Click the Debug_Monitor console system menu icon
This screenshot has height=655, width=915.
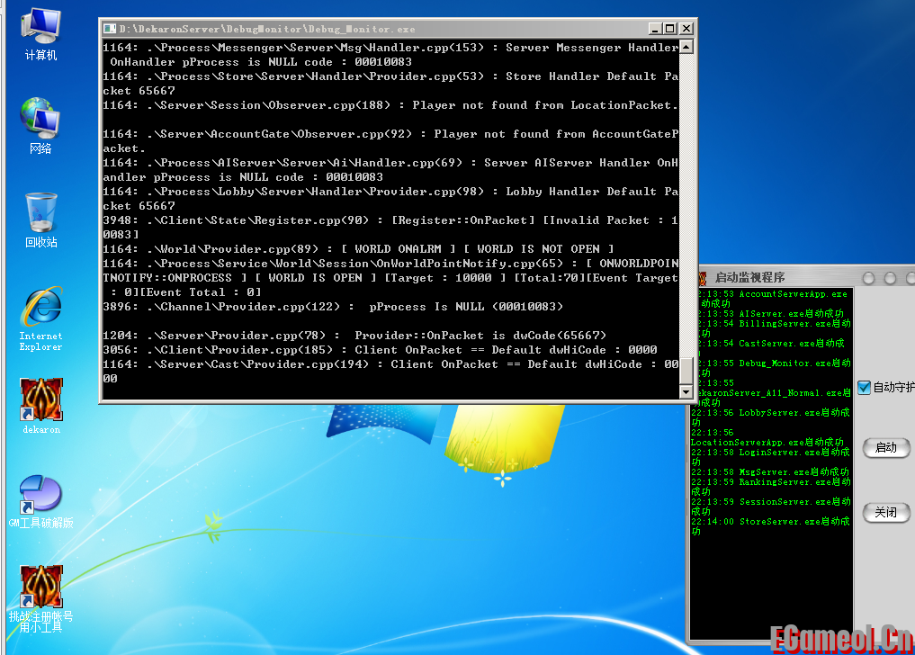pyautogui.click(x=110, y=29)
